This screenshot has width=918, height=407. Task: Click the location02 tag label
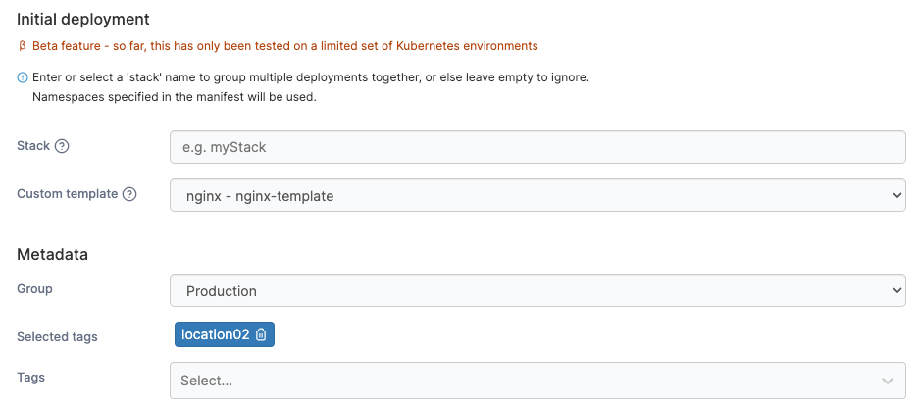pyautogui.click(x=215, y=334)
